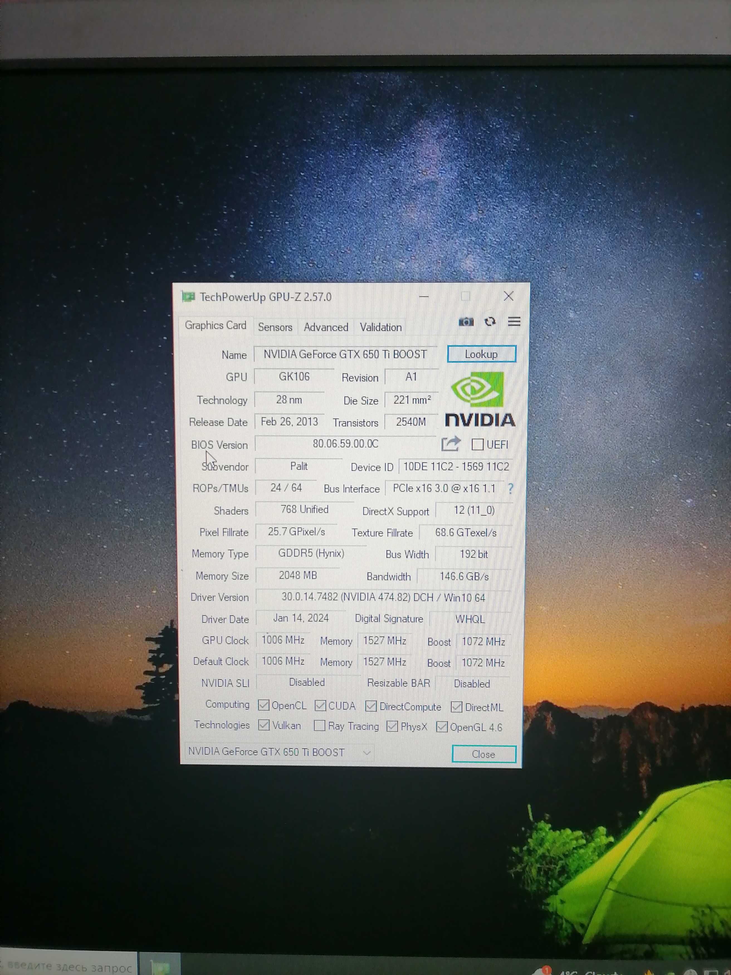Open the Sensors tab
The image size is (731, 975).
click(x=275, y=327)
